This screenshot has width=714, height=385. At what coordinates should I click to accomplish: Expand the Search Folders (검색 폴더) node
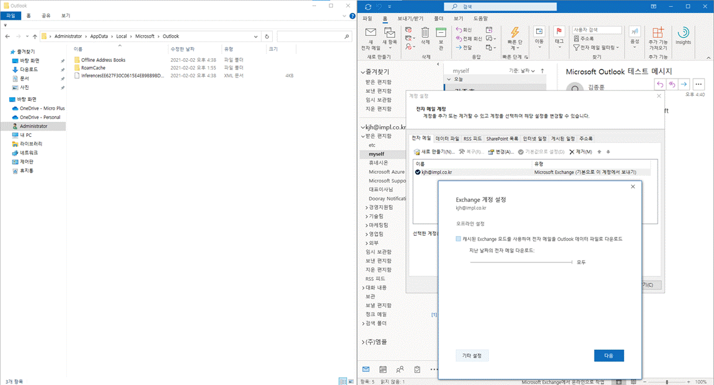click(363, 323)
